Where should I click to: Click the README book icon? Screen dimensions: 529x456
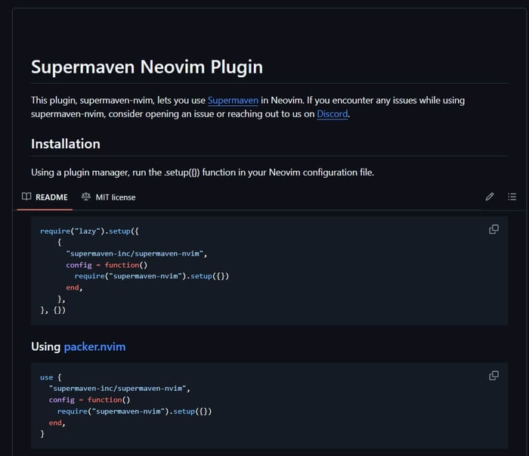(x=26, y=197)
